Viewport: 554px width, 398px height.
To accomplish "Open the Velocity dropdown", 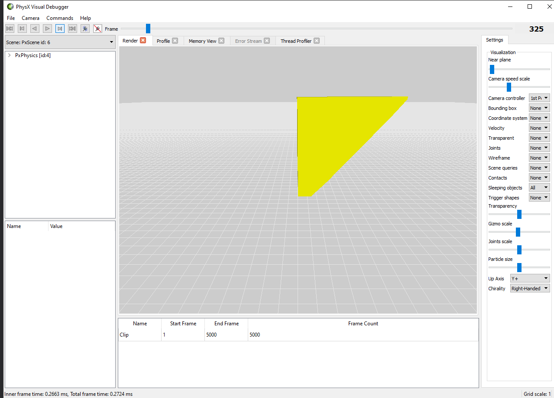I will [539, 128].
